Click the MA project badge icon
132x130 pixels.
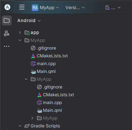[35, 8]
